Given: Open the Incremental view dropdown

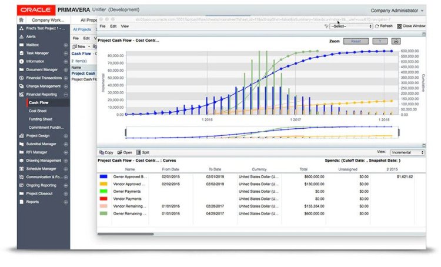Looking at the screenshot, I should point(406,152).
